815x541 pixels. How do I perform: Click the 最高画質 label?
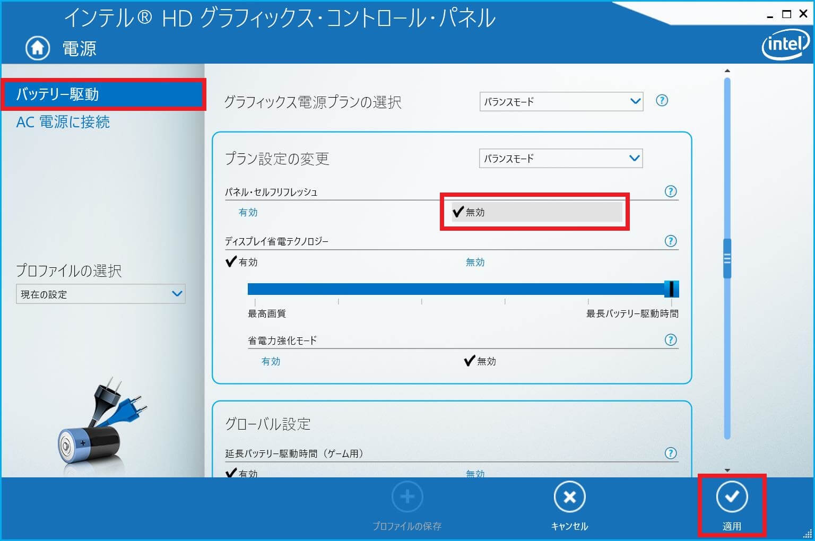267,313
